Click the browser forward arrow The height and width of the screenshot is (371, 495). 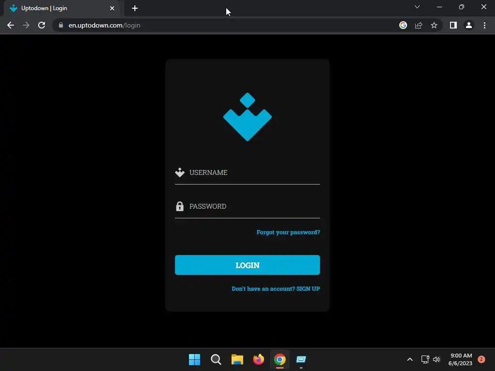point(26,25)
